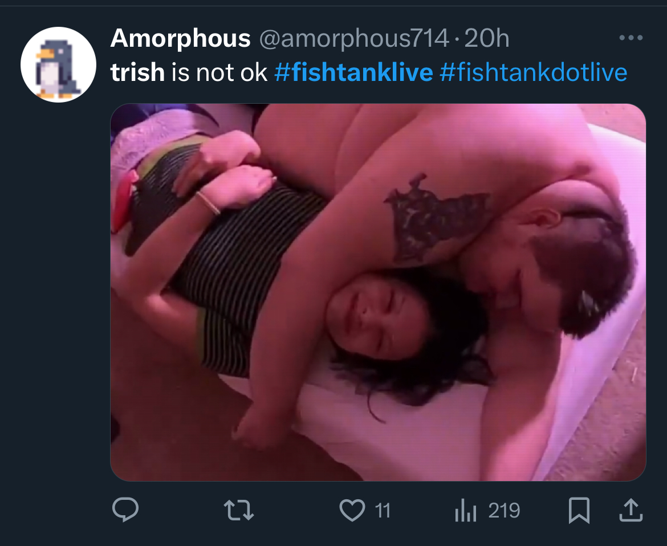667x546 pixels.
Task: Click the bold 'trish' word in tweet
Action: click(137, 72)
